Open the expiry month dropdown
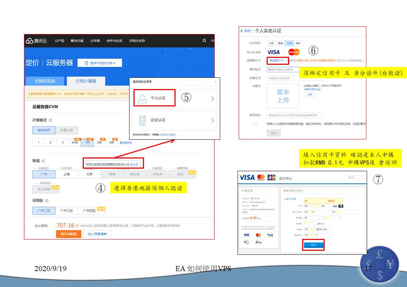 pyautogui.click(x=313, y=218)
